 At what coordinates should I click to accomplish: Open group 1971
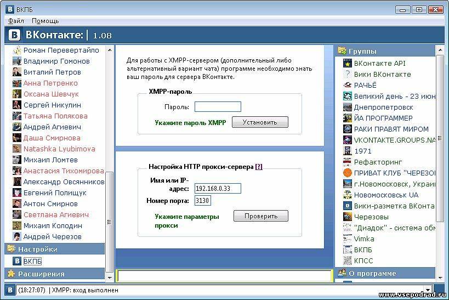pos(362,151)
